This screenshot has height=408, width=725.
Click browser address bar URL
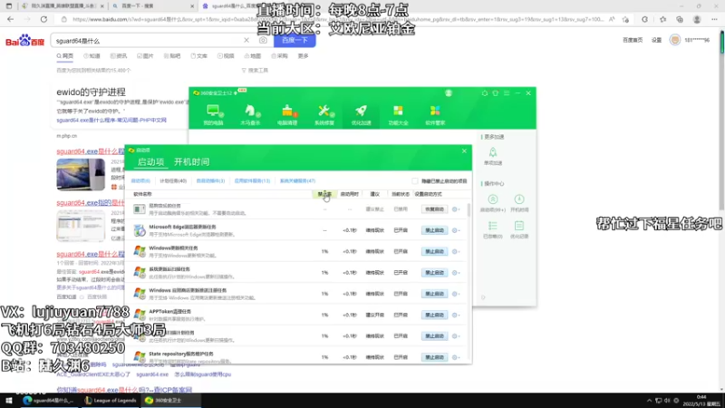(x=337, y=19)
